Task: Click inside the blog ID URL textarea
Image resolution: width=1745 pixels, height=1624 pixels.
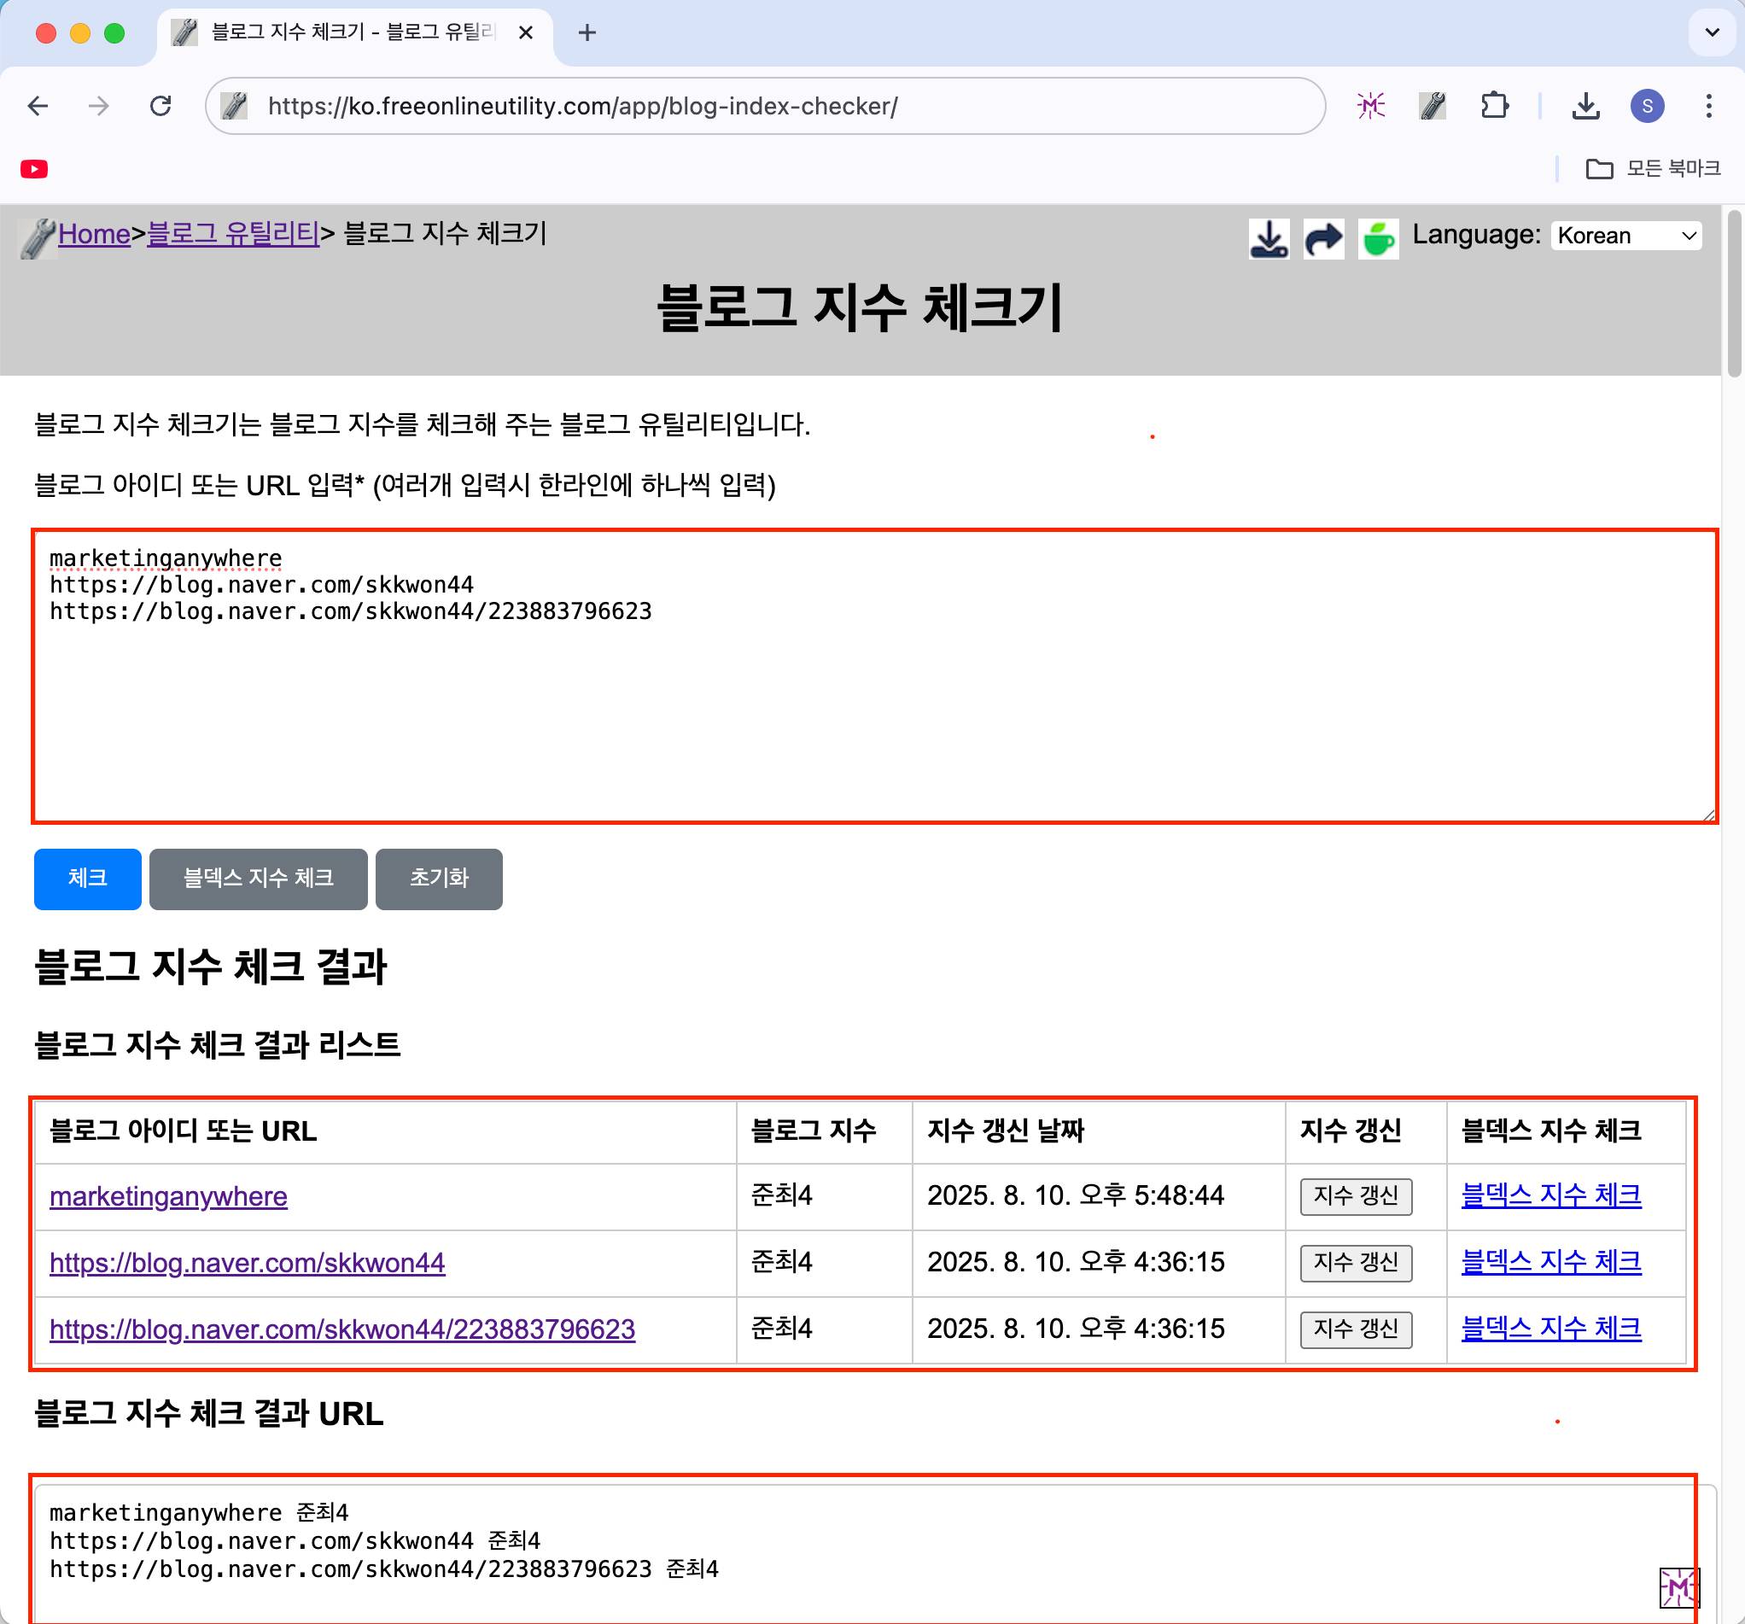Action: [873, 702]
